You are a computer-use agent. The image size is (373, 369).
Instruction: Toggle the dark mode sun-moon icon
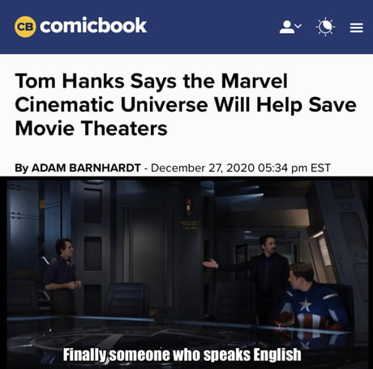point(325,27)
